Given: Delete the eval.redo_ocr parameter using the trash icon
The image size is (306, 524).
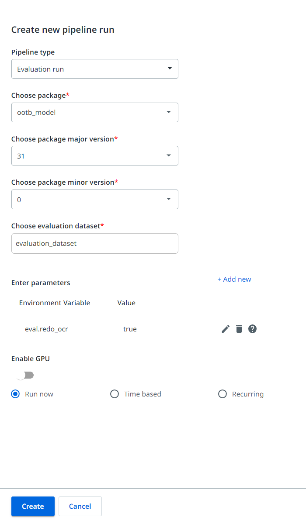Looking at the screenshot, I should coord(239,329).
